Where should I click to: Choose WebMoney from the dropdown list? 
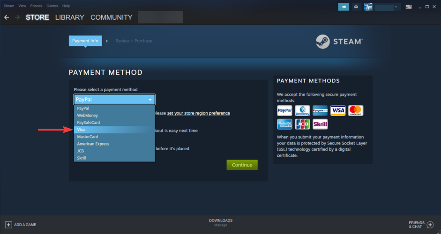pyautogui.click(x=114, y=116)
